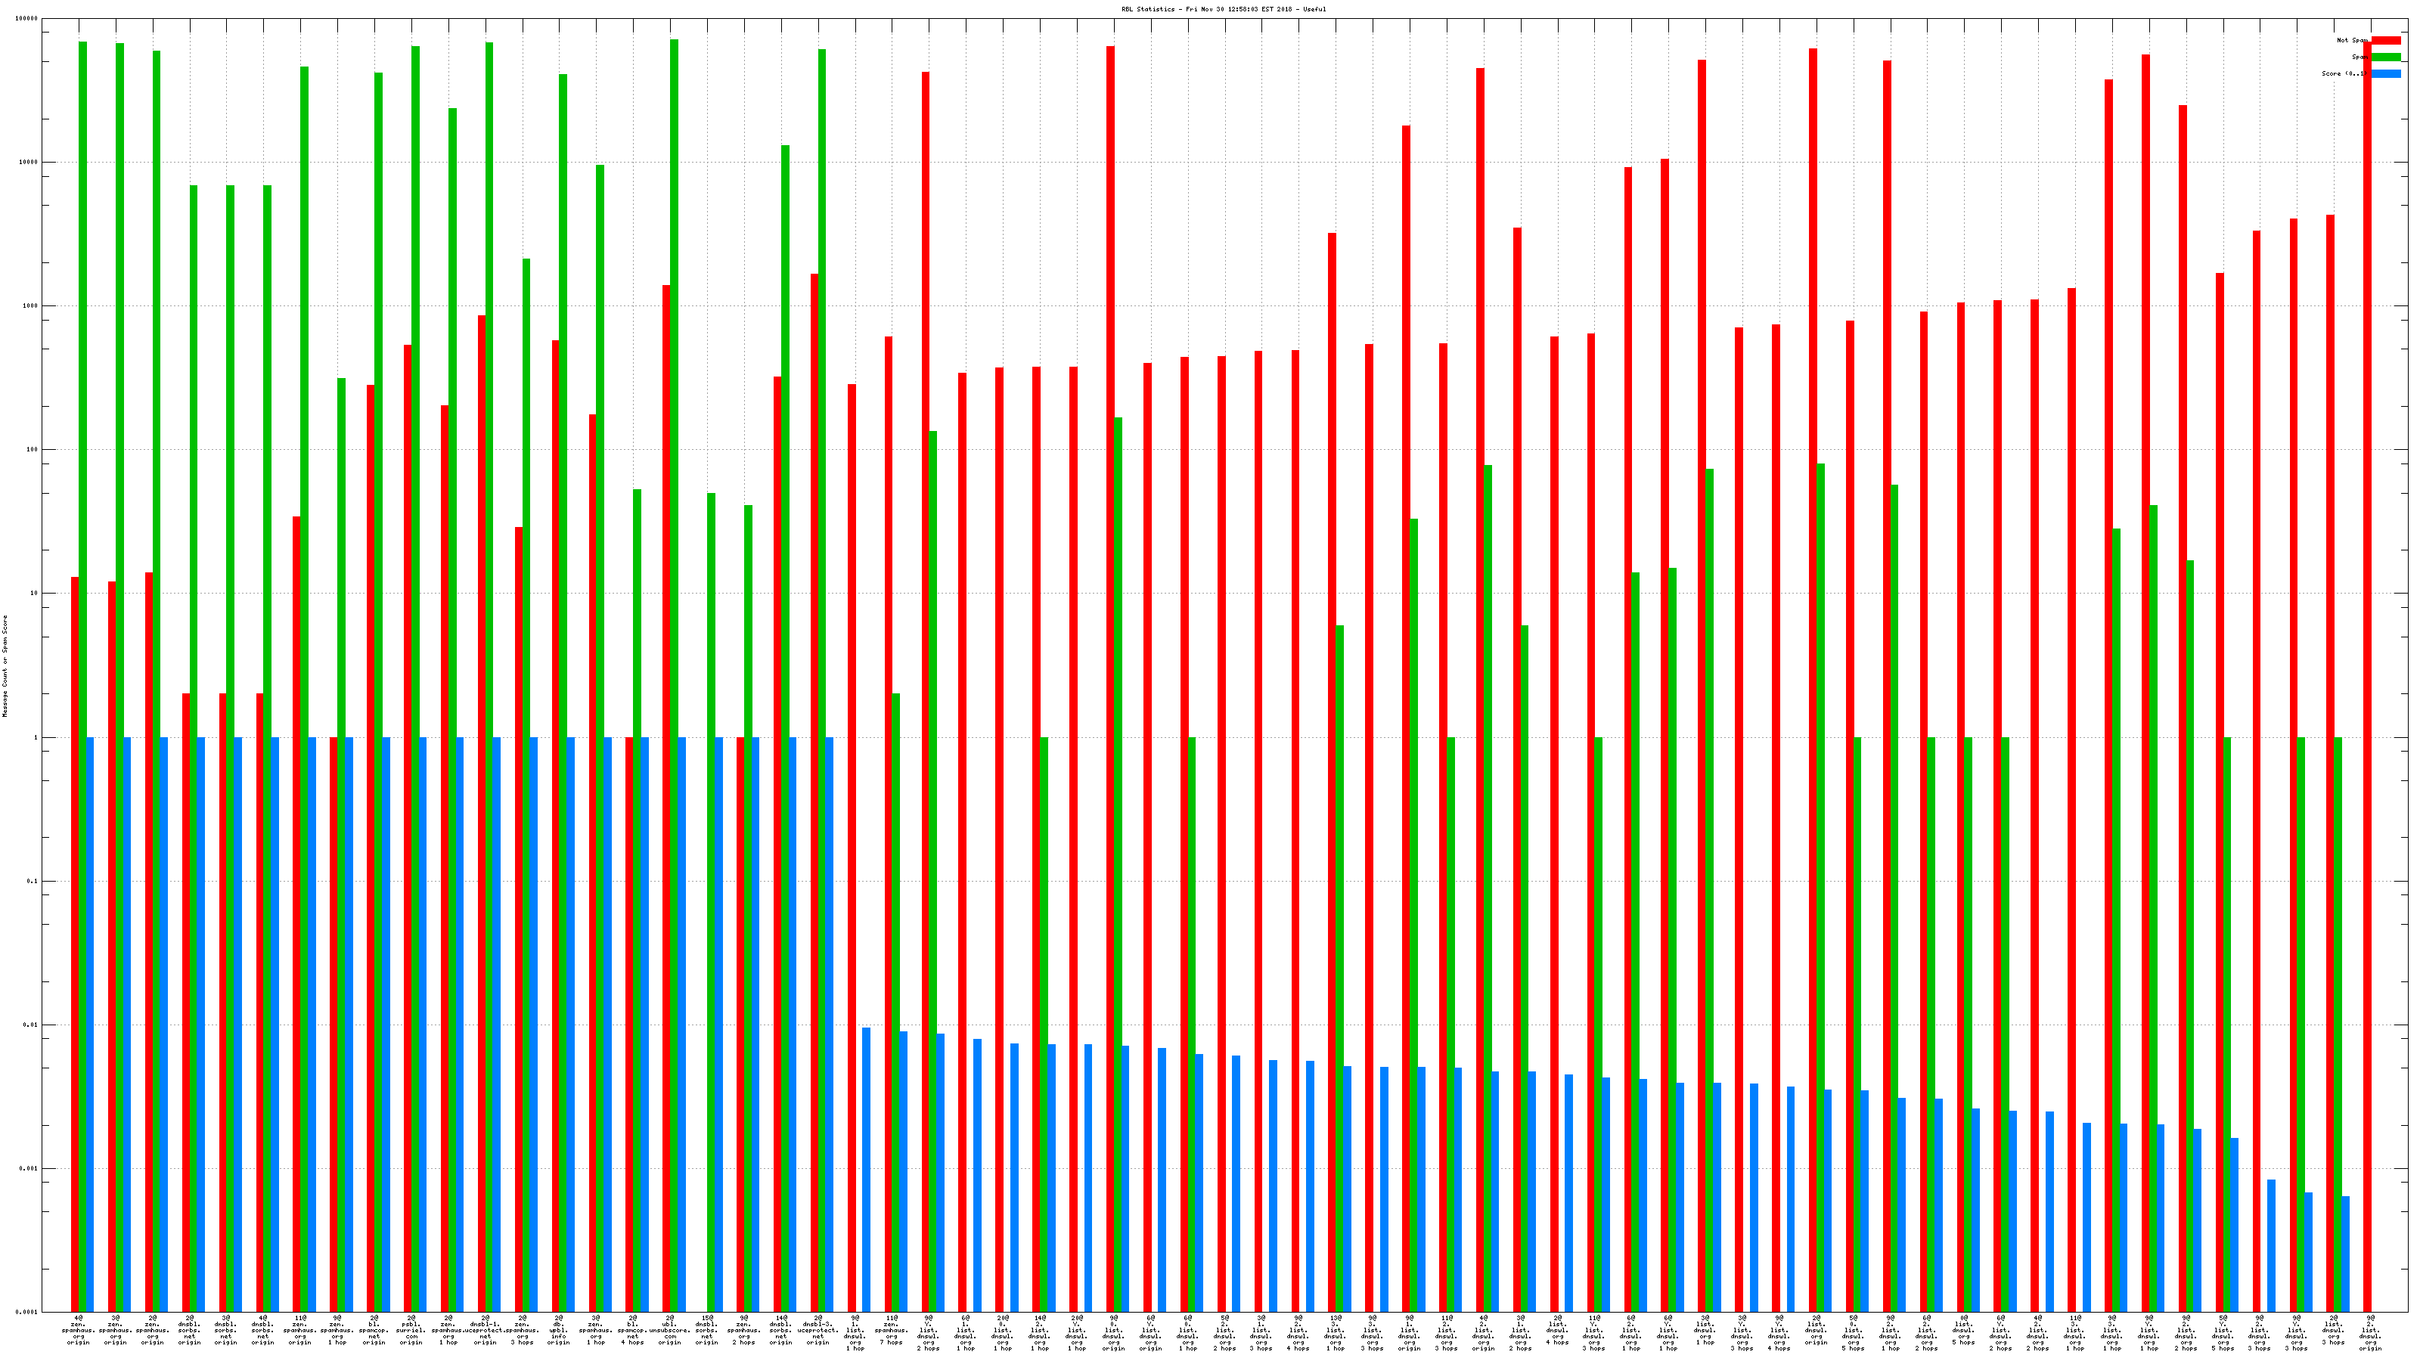Click the 11@ zen.spamhaus.org 7 hops label
The height and width of the screenshot is (1361, 2420).
pos(892,1331)
